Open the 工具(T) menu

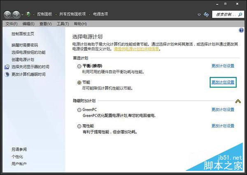click(x=63, y=24)
